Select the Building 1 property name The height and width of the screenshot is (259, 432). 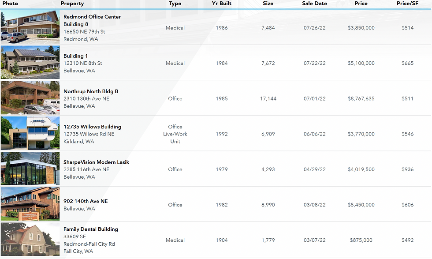(75, 56)
